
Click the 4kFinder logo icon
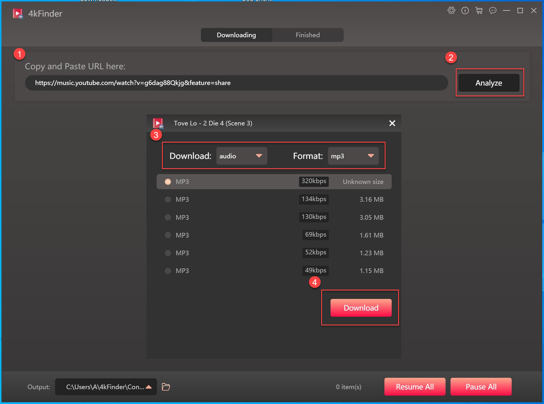[18, 13]
